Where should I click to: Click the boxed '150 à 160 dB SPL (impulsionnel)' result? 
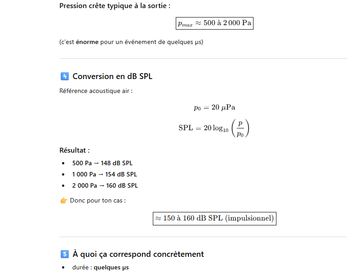(x=214, y=219)
